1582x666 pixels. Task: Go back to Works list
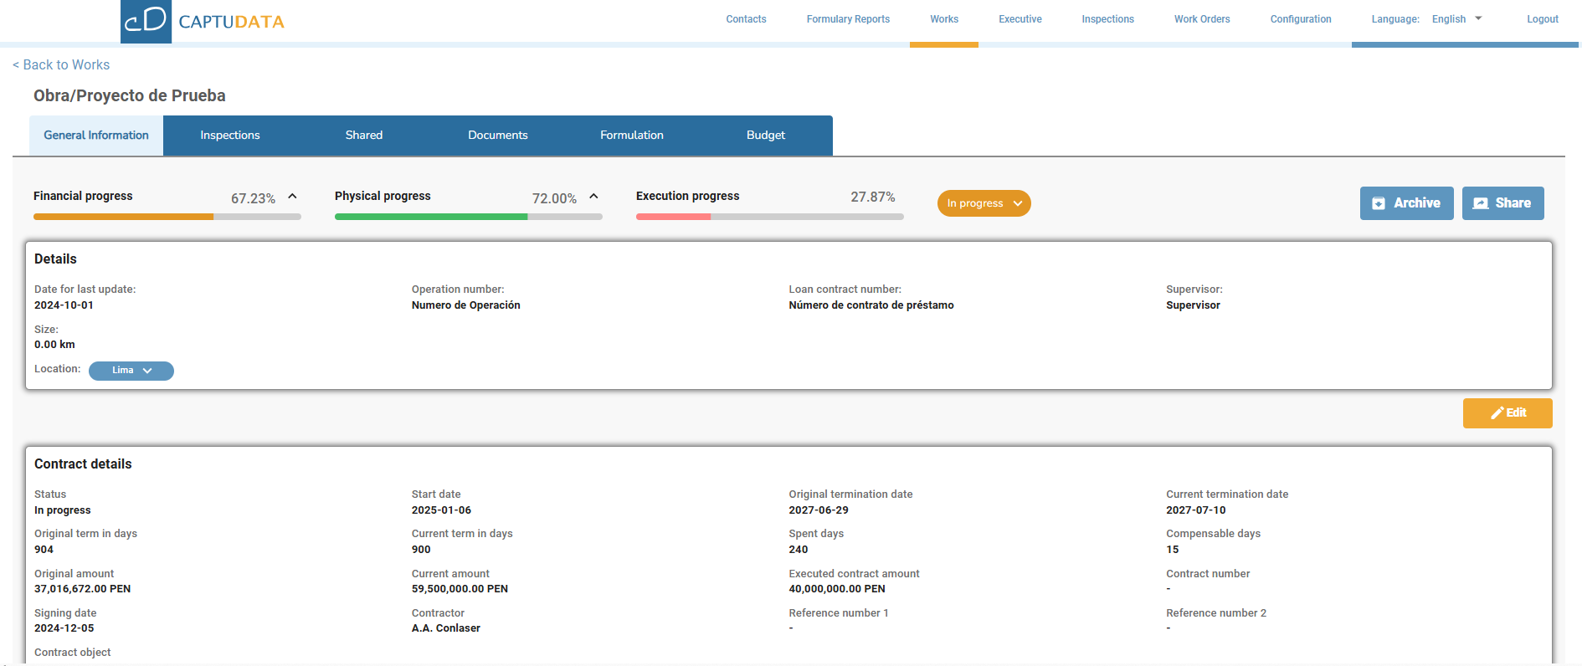point(61,65)
